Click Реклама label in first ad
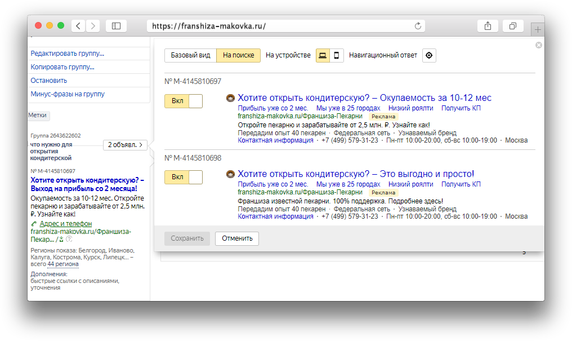 (383, 117)
